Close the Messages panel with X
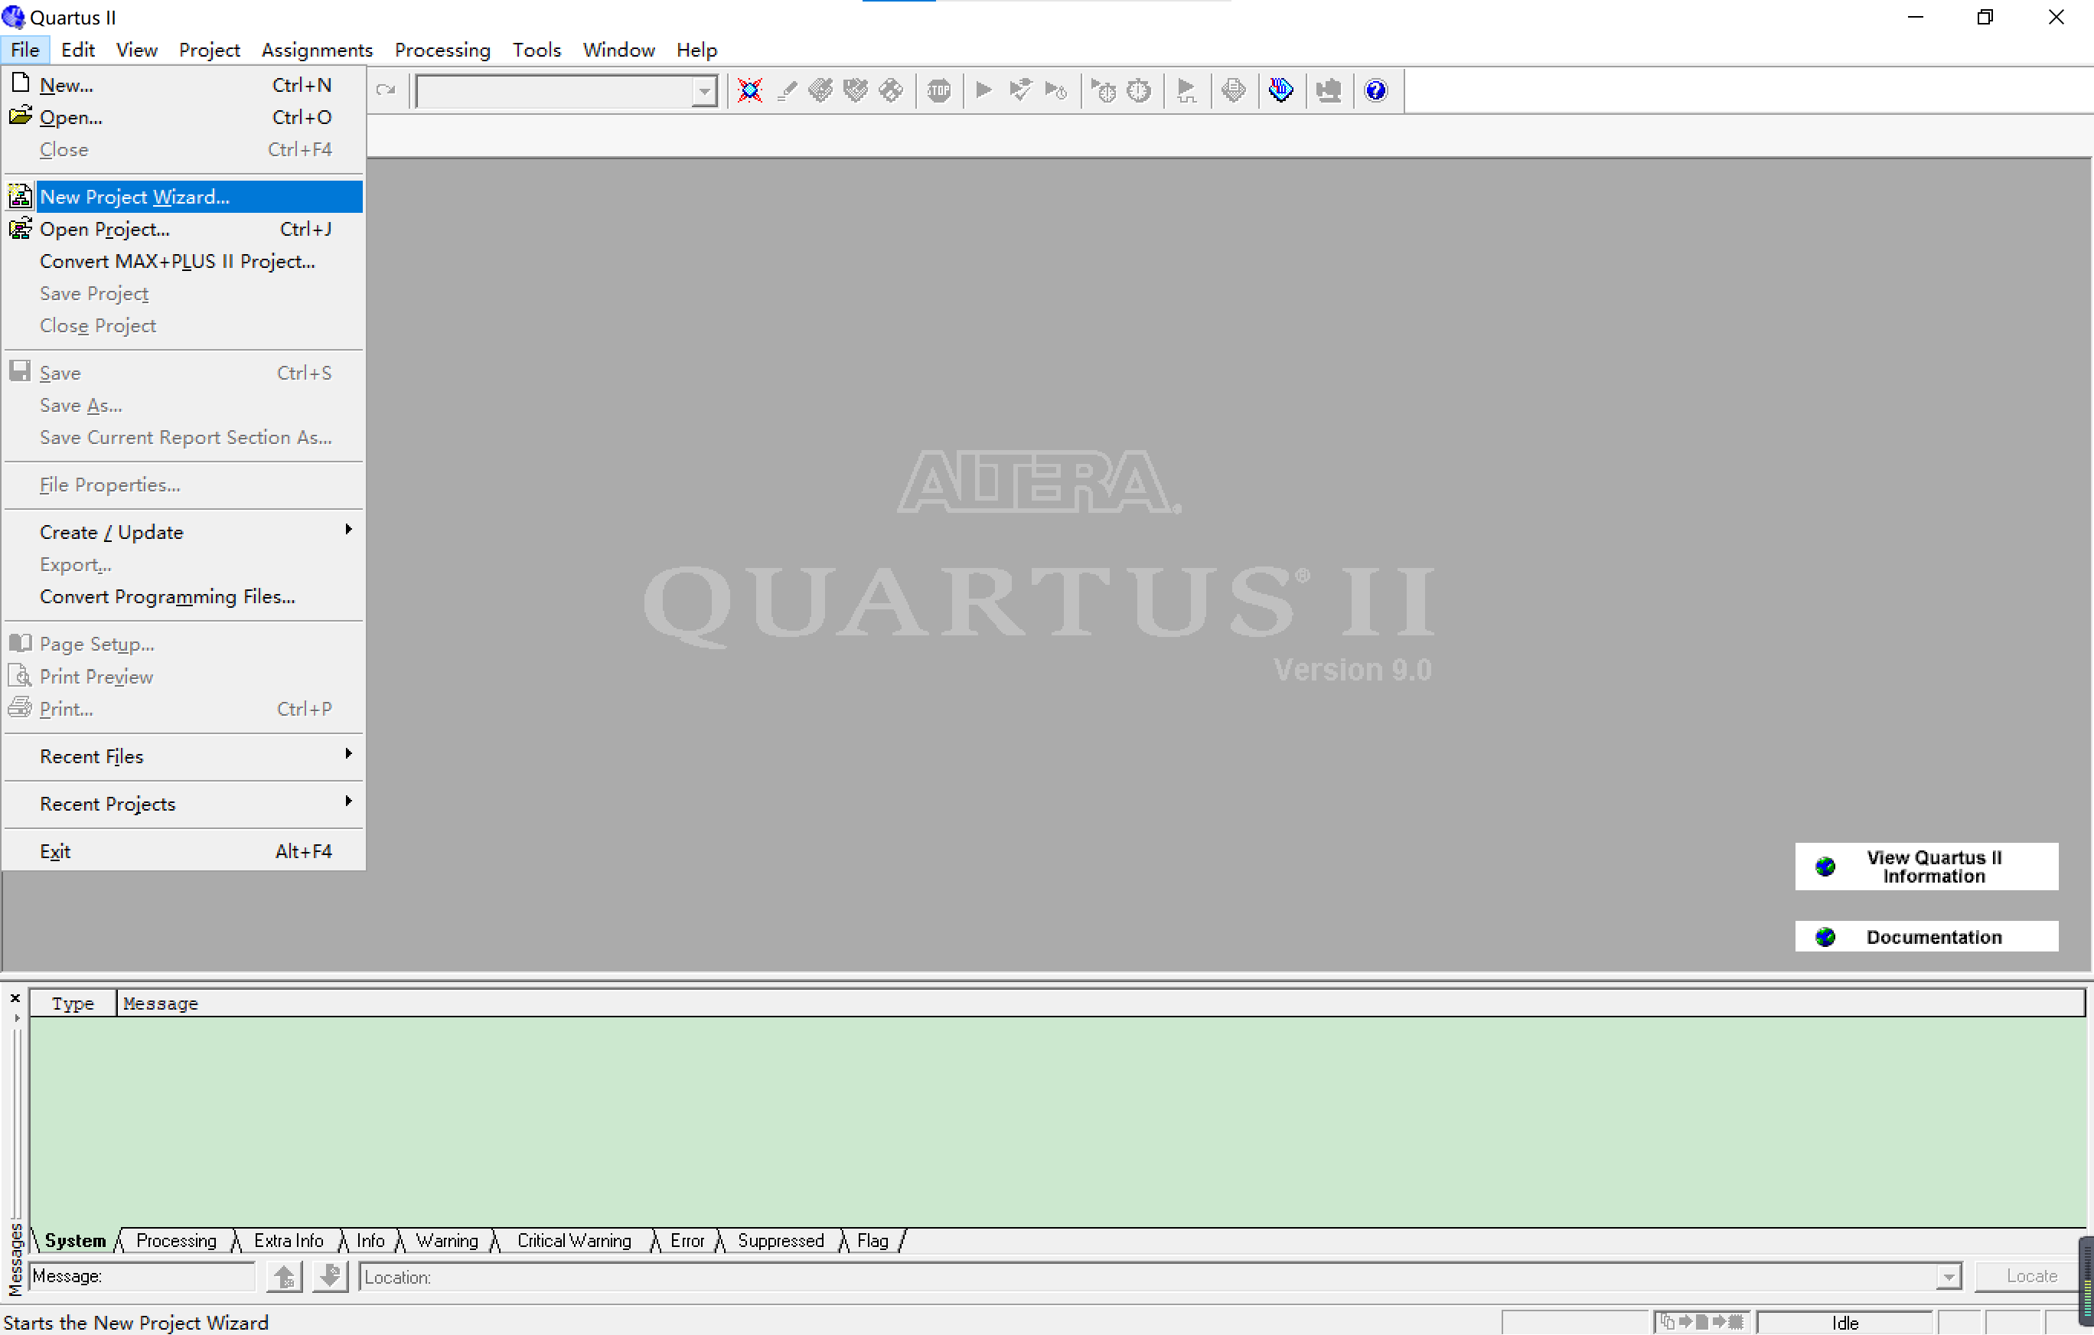This screenshot has height=1335, width=2094. point(15,998)
